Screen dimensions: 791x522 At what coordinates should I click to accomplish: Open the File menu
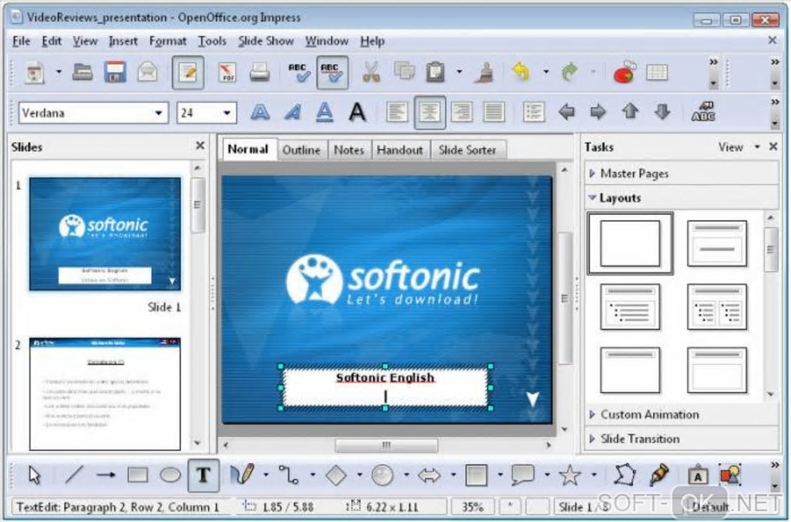pos(21,41)
